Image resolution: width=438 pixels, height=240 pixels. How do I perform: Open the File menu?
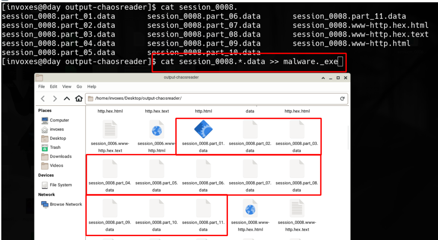[41, 87]
